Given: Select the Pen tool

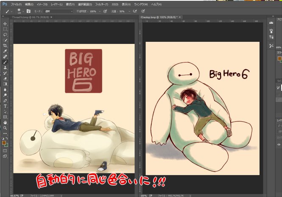Looking at the screenshot, I should [5, 101].
